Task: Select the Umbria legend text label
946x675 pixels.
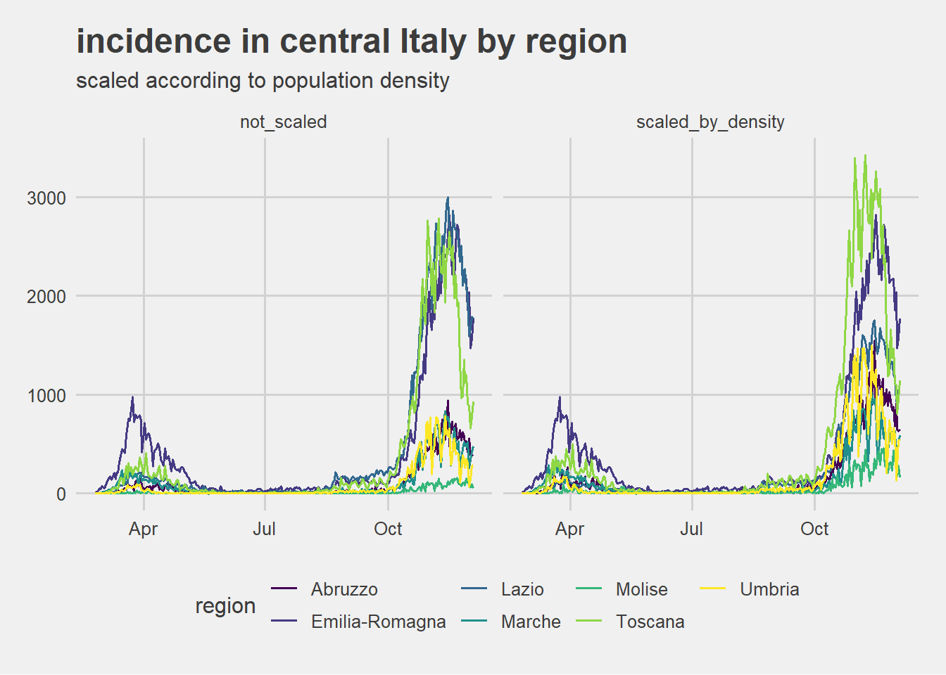Action: tap(769, 589)
